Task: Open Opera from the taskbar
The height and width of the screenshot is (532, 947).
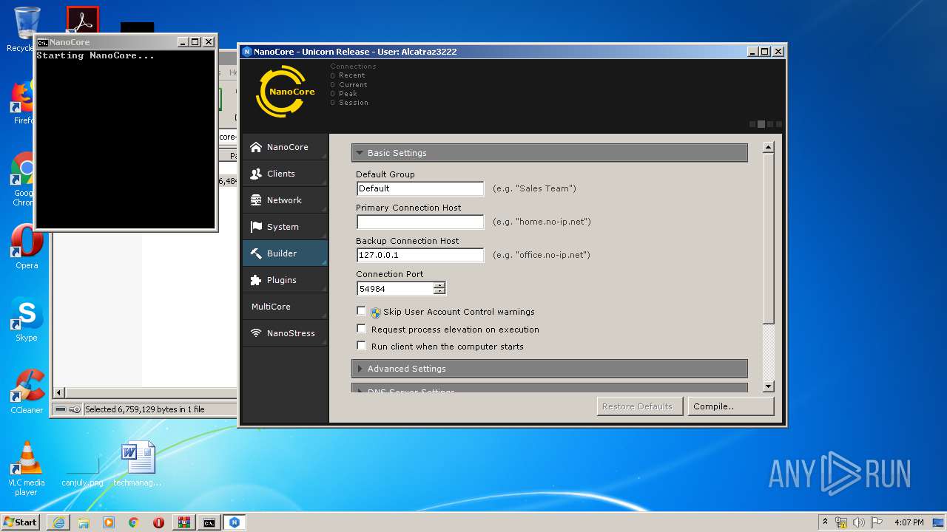Action: [x=158, y=522]
